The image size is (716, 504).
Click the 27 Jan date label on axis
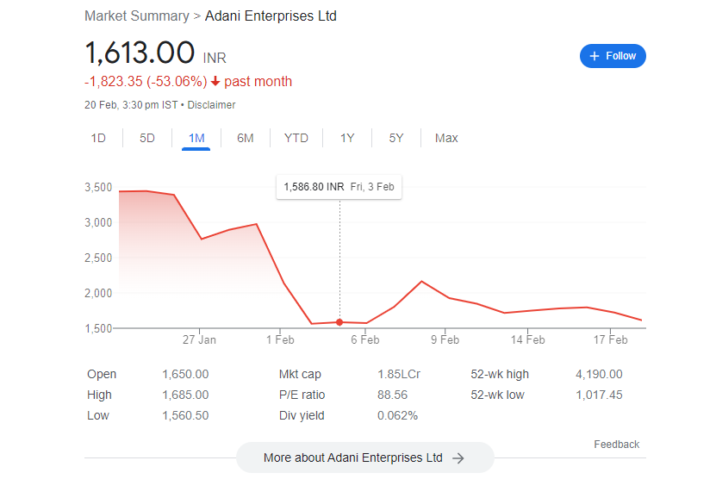[x=199, y=340]
